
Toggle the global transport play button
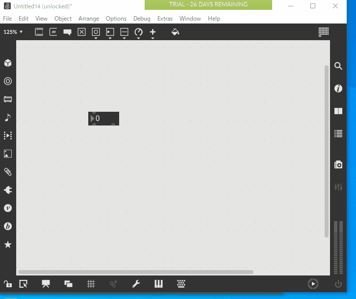(x=313, y=284)
